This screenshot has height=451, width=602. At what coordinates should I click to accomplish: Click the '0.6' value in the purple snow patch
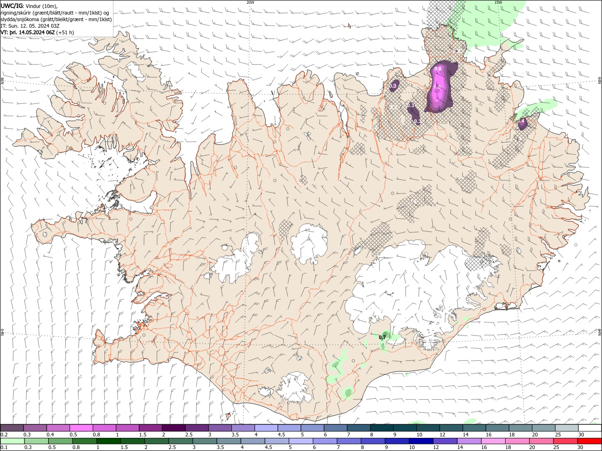pyautogui.click(x=438, y=69)
